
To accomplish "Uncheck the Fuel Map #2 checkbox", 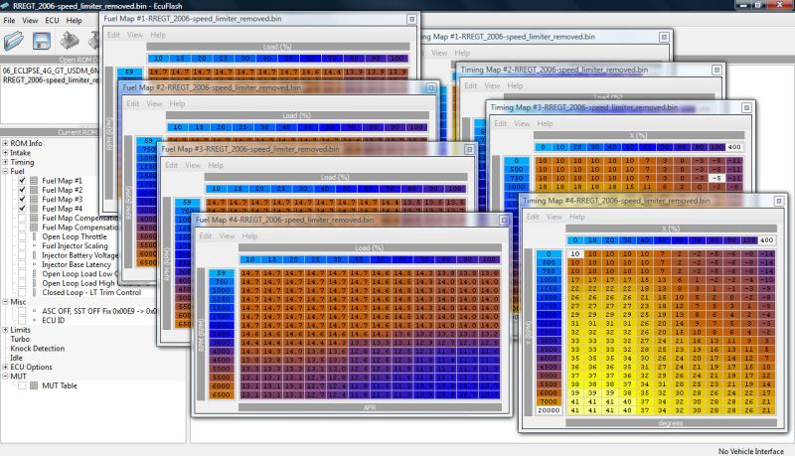I will click(x=22, y=190).
